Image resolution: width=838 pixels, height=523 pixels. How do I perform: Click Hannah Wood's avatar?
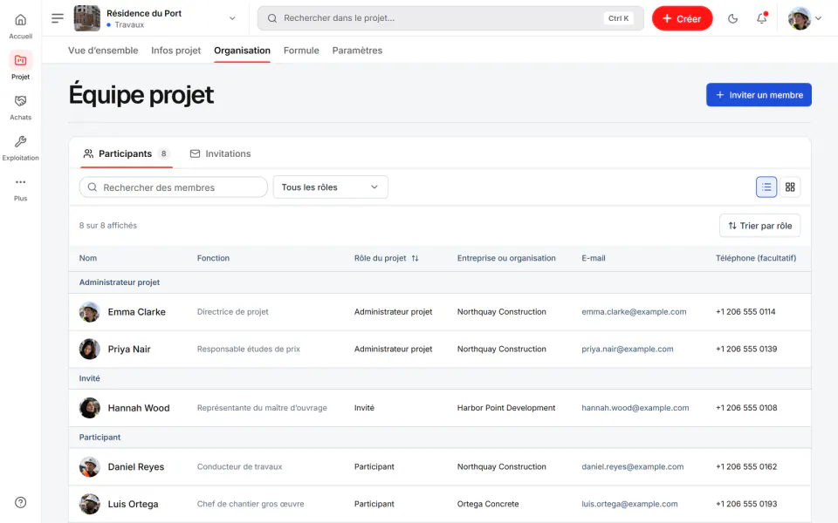[89, 408]
